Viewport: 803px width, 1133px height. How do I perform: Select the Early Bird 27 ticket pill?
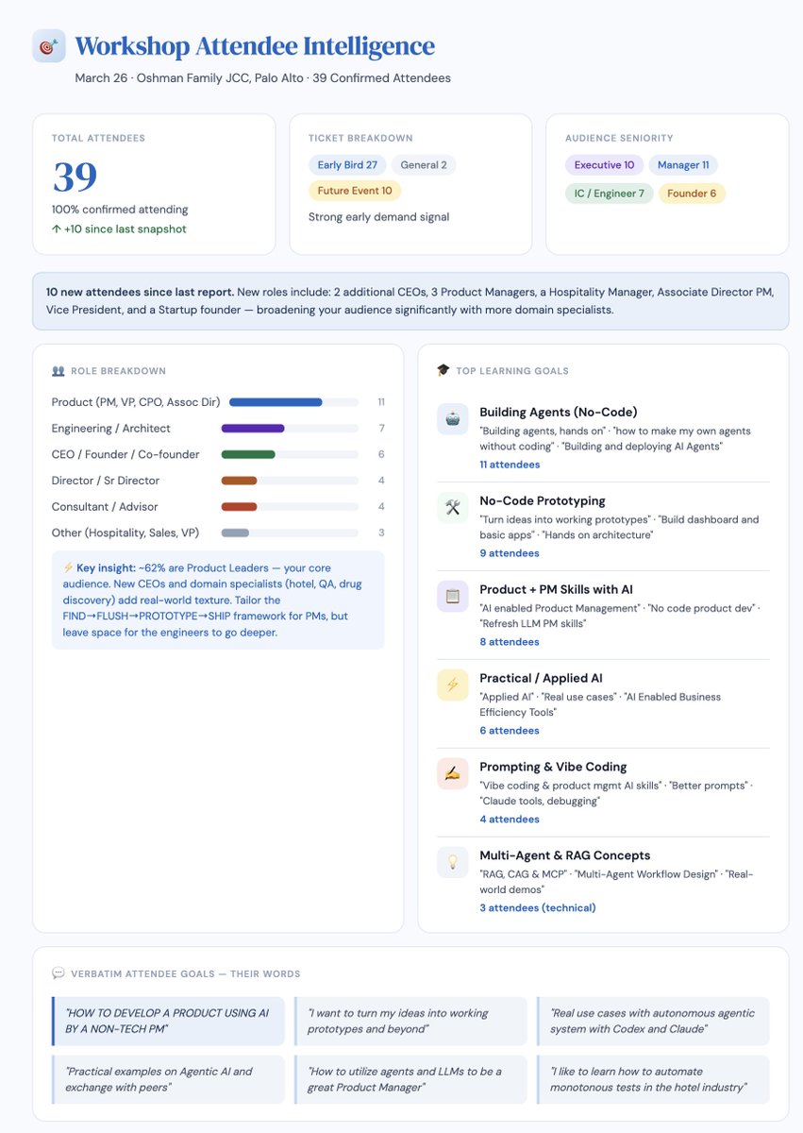pyautogui.click(x=347, y=164)
